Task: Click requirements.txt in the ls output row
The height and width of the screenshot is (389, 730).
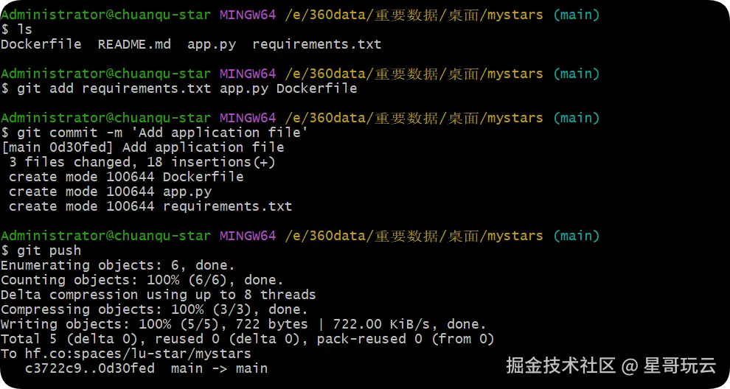Action: [x=316, y=44]
